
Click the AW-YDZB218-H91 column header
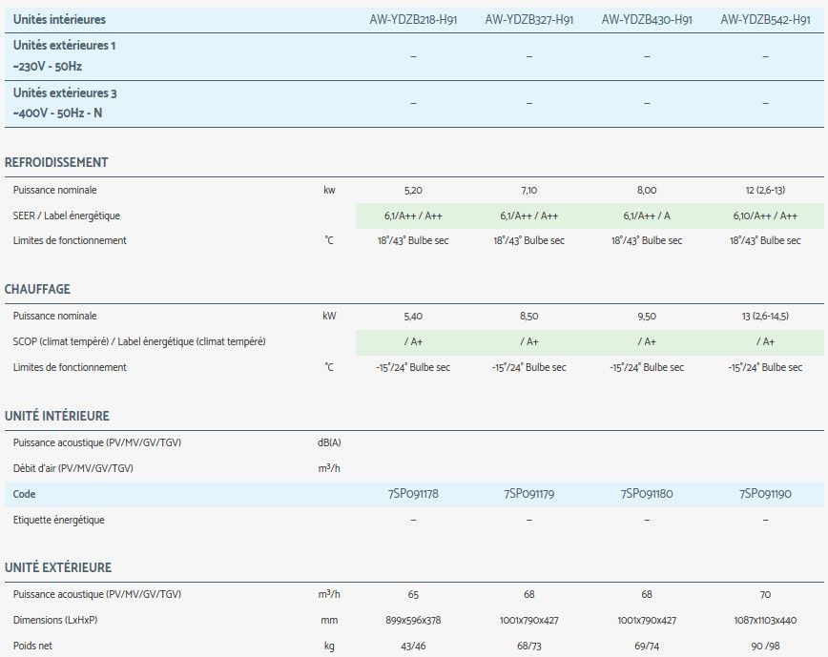coord(413,19)
